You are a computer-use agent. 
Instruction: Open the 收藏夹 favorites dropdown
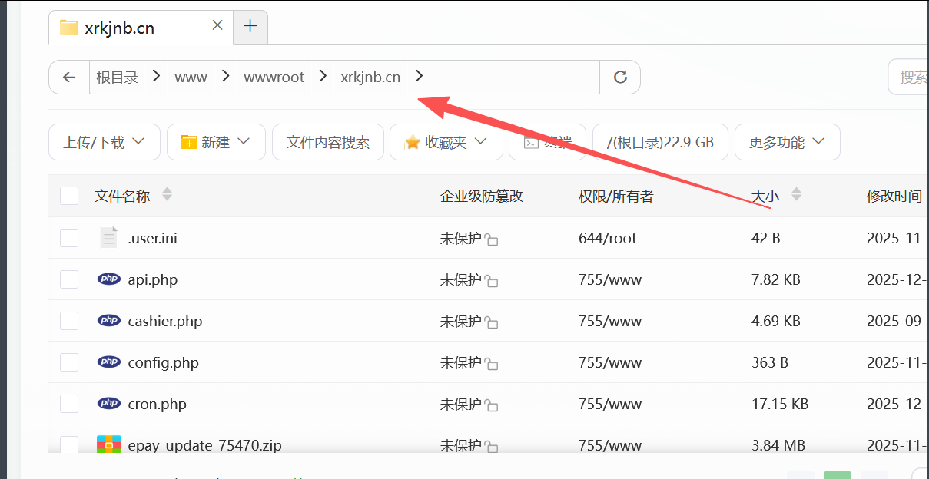[x=446, y=142]
